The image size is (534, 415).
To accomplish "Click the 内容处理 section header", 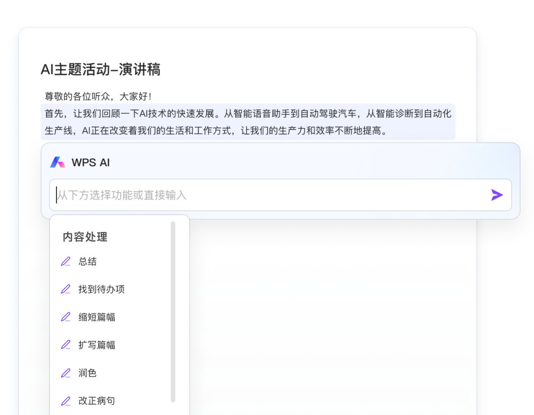I will click(85, 237).
